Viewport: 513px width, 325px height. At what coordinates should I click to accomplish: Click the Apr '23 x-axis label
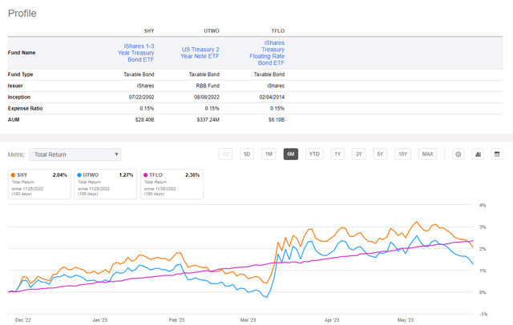tap(331, 319)
